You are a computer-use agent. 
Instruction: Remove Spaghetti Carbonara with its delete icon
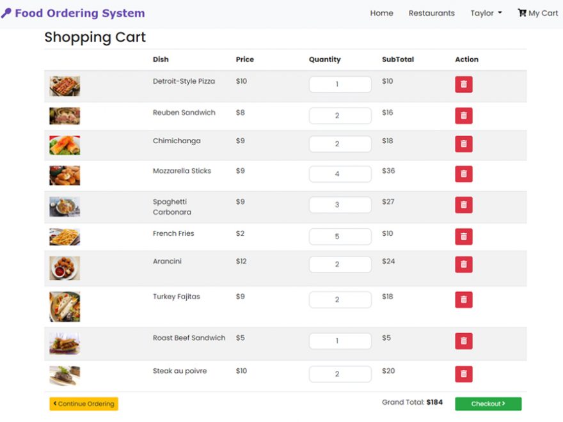(463, 204)
